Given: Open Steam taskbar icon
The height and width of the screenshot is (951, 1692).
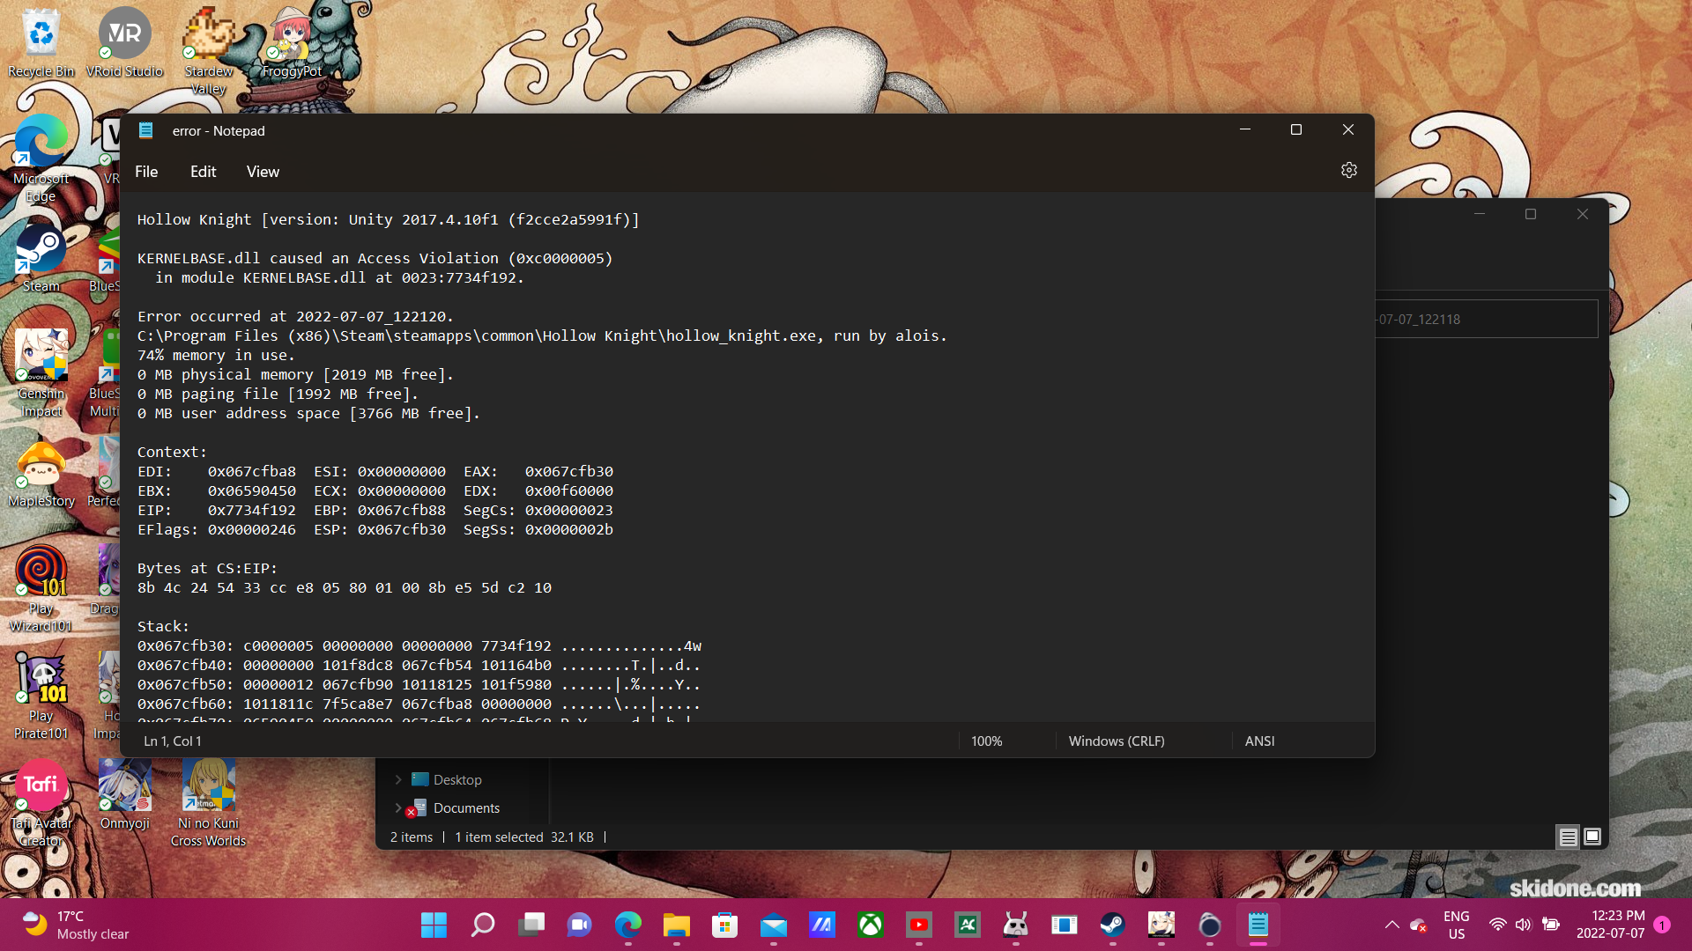Looking at the screenshot, I should [x=1112, y=925].
